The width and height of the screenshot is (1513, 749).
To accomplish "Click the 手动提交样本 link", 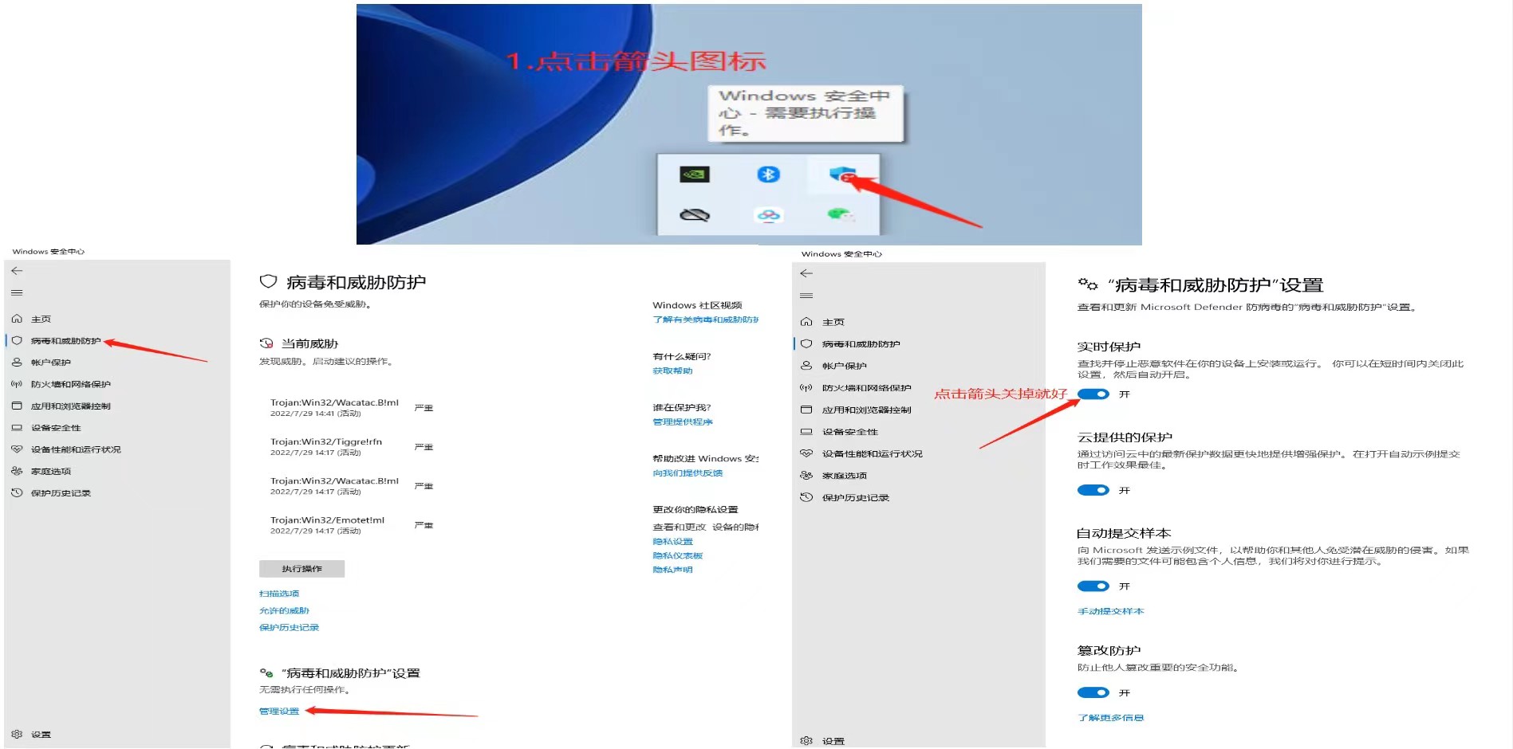I will coord(1110,611).
